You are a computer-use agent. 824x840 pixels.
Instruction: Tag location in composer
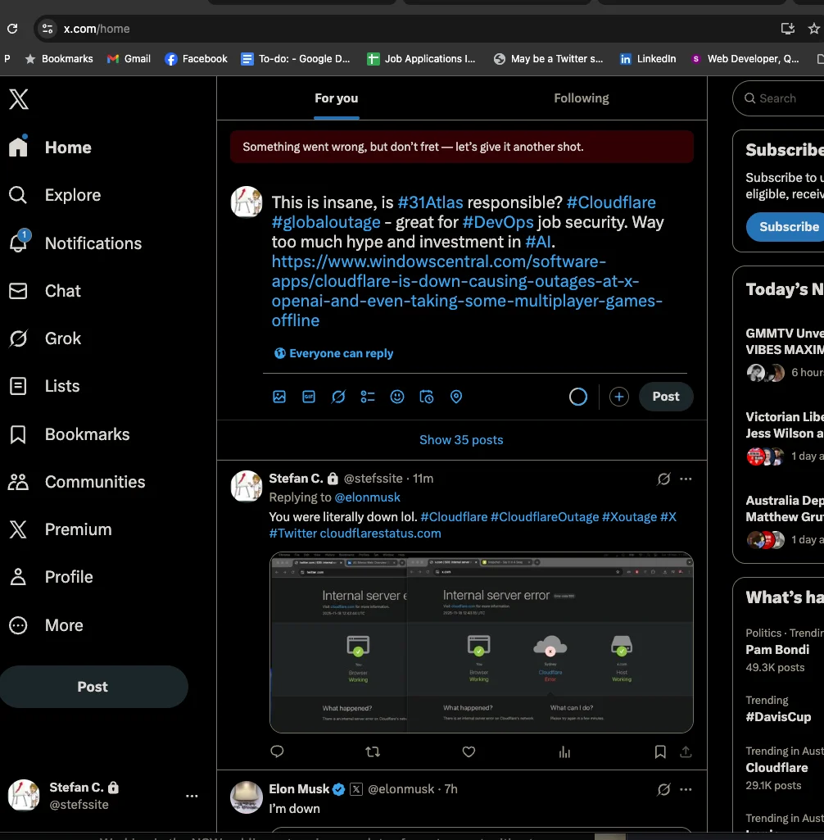click(456, 397)
